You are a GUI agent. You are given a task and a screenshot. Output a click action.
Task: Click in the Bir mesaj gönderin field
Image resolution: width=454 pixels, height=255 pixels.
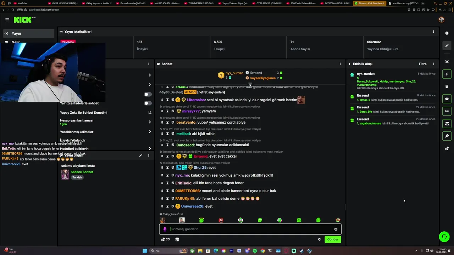tap(250, 229)
